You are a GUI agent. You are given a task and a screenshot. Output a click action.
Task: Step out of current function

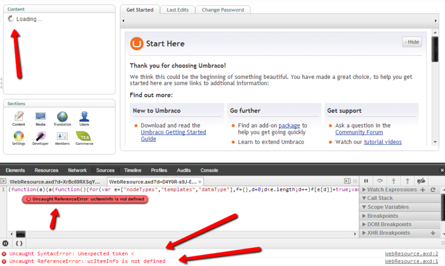(x=407, y=180)
